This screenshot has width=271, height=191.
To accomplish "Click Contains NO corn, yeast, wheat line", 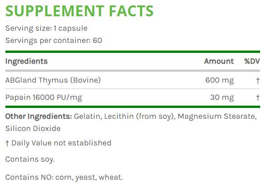I will click(x=64, y=177).
